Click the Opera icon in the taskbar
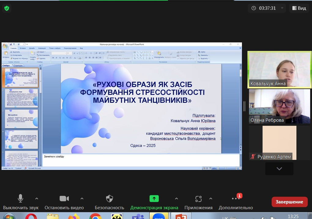 (x=31, y=216)
